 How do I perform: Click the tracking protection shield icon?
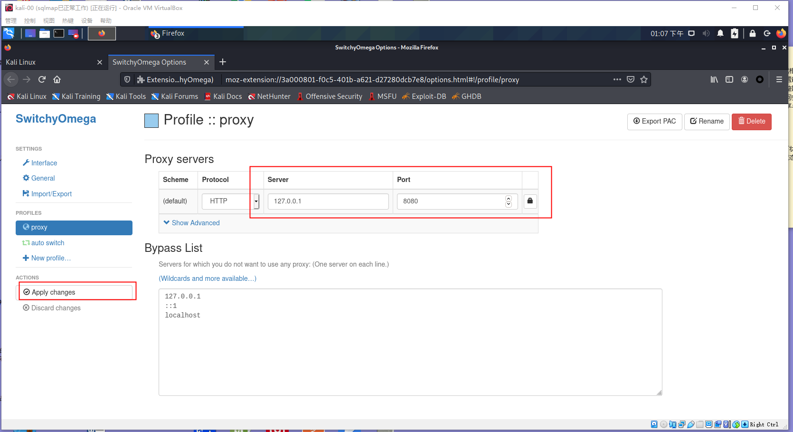127,79
